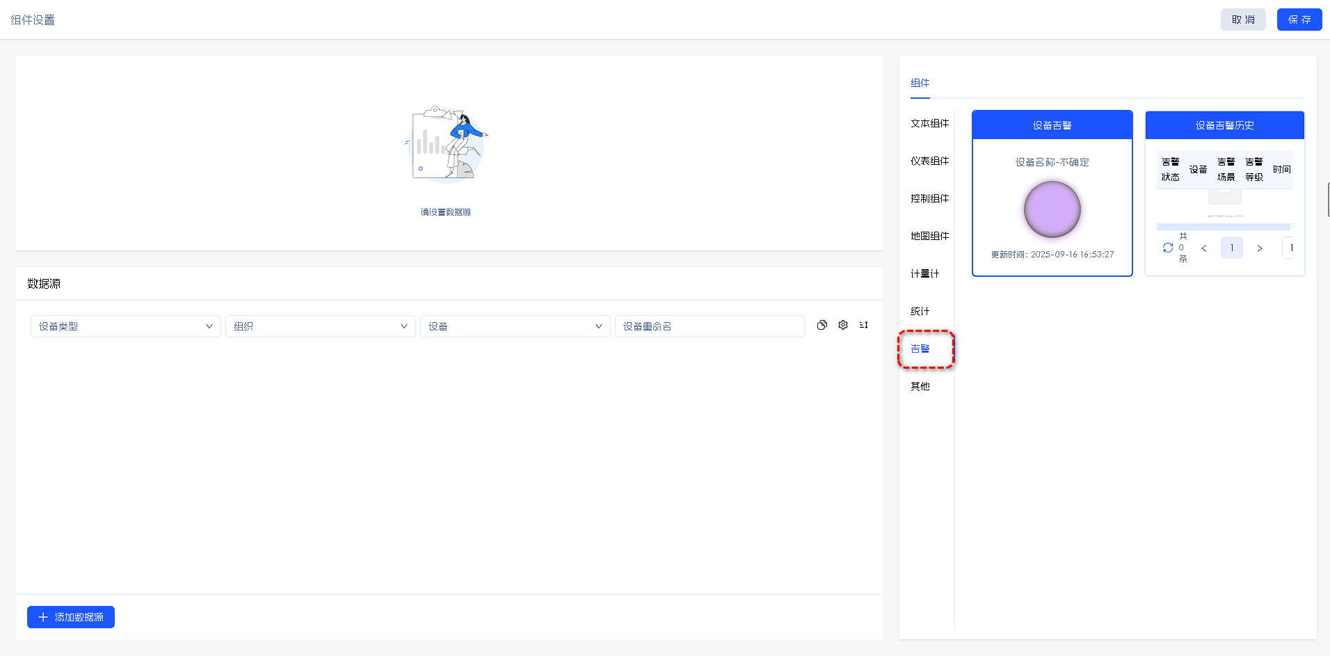Screen dimensions: 1330x656
Task: Open the 仪表组件 category
Action: coord(929,161)
